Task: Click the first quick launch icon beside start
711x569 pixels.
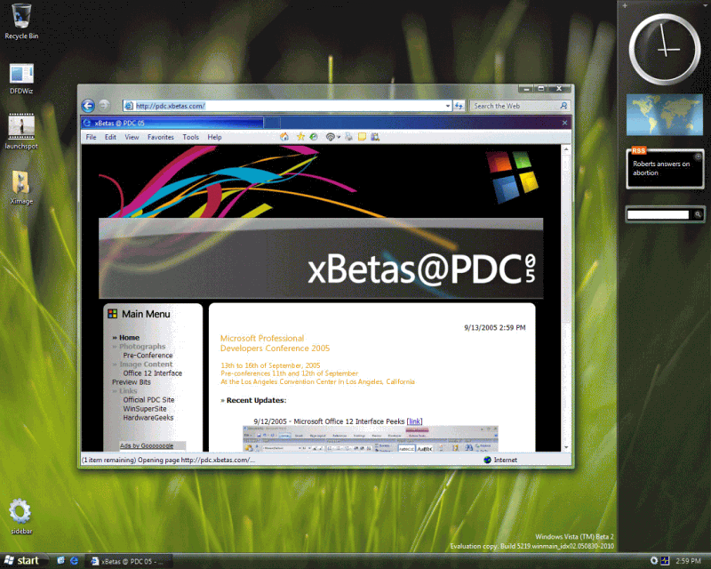Action: click(60, 560)
